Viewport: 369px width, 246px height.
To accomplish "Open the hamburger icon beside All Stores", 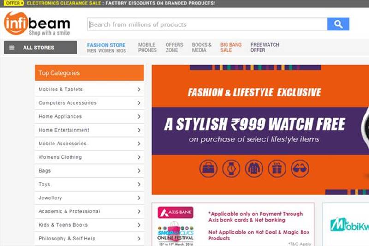I will coord(12,48).
